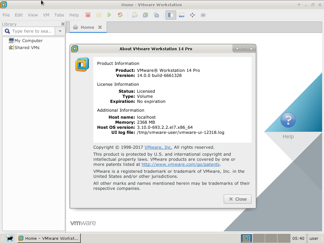The height and width of the screenshot is (243, 324).
Task: Click Home - VMware Workstation taskbar button
Action: [49, 238]
